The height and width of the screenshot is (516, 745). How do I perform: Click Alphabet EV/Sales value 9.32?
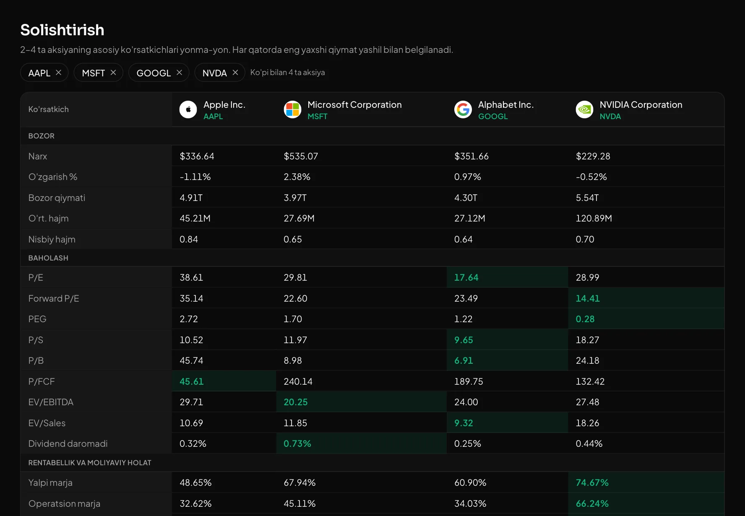tap(464, 423)
